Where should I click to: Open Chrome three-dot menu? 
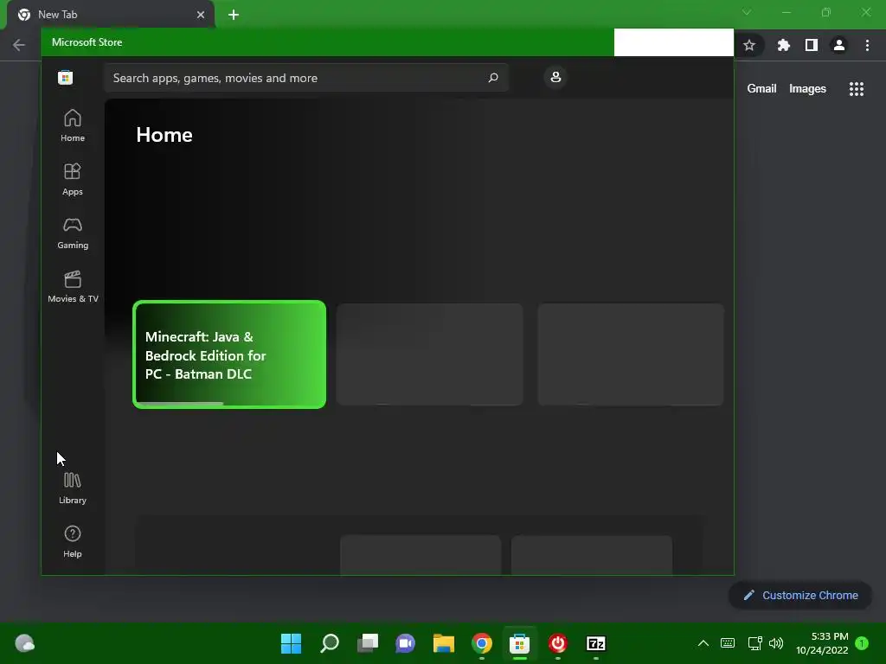(867, 45)
